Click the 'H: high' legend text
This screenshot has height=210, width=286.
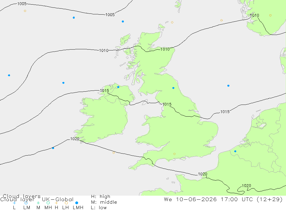pos(101,197)
